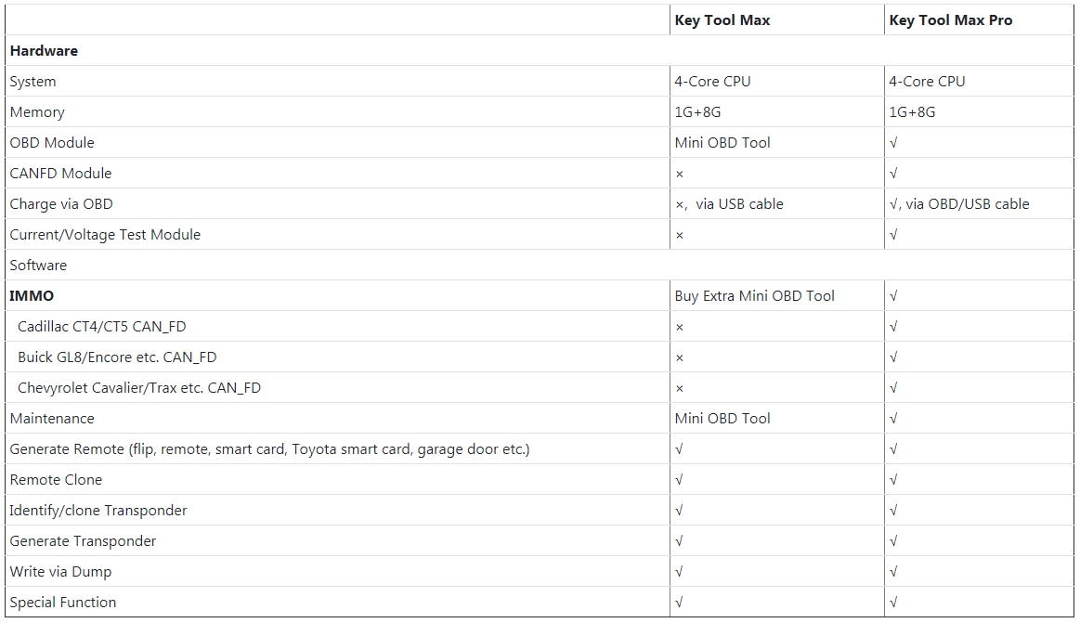The width and height of the screenshot is (1080, 623).
Task: Click Mini OBD Tool in OBD Module row
Action: tap(722, 143)
